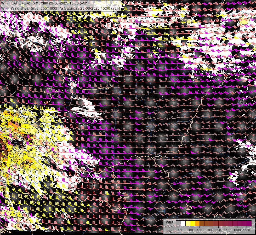The image size is (256, 235).
Task: Select the white legend color swatch
Action: click(x=183, y=223)
